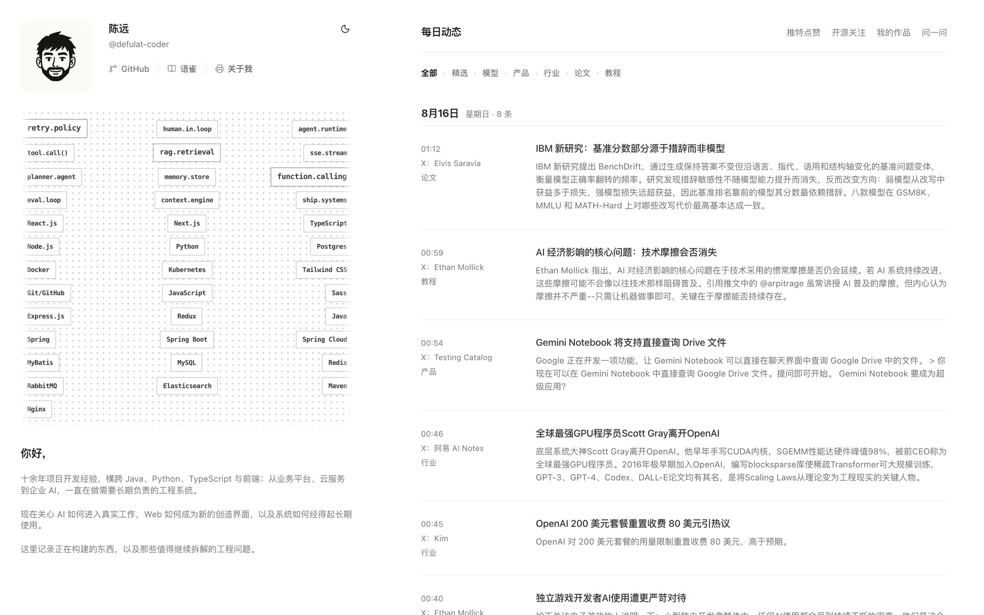The image size is (984, 615).
Task: Select the 教程 filter tab
Action: pyautogui.click(x=613, y=73)
